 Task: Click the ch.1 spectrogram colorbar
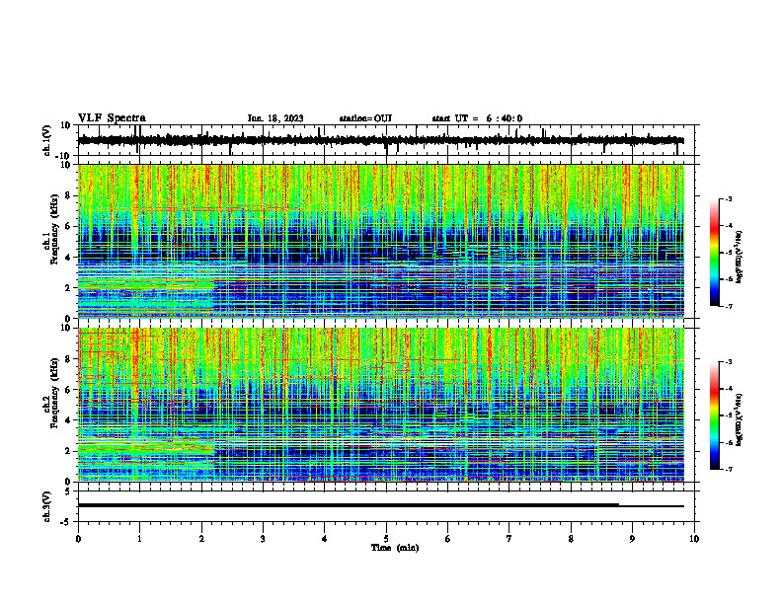pyautogui.click(x=714, y=253)
